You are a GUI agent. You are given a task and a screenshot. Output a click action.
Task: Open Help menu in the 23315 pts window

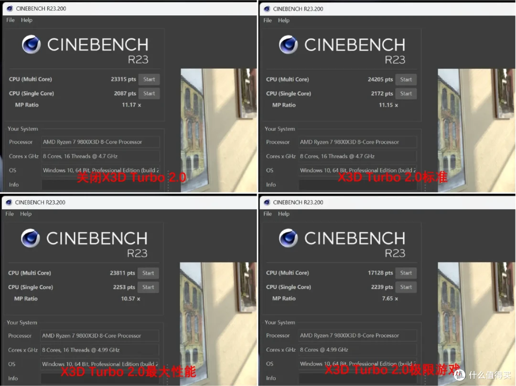click(x=27, y=20)
